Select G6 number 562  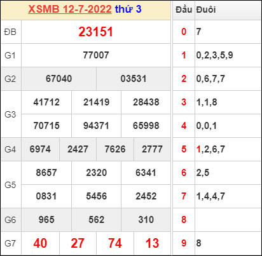click(x=96, y=220)
